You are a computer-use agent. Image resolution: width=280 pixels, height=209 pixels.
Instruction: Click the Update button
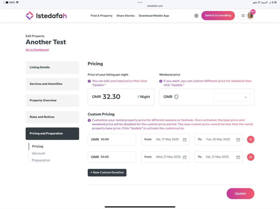[240, 194]
